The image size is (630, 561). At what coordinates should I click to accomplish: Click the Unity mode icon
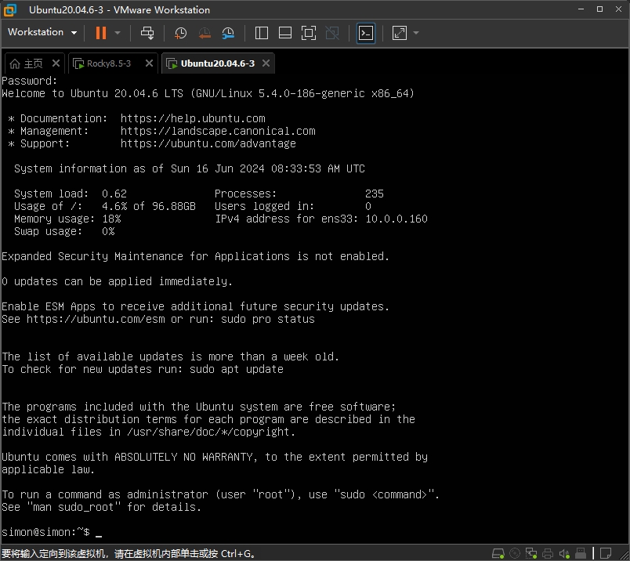click(332, 33)
